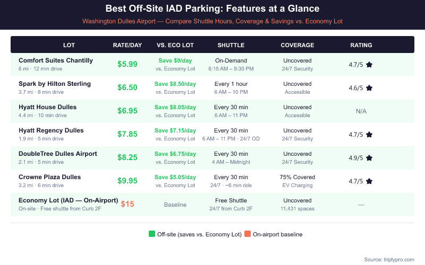This screenshot has width=425, height=265.
Task: Open the Hyatt House Dulles lot entry
Action: (x=47, y=107)
